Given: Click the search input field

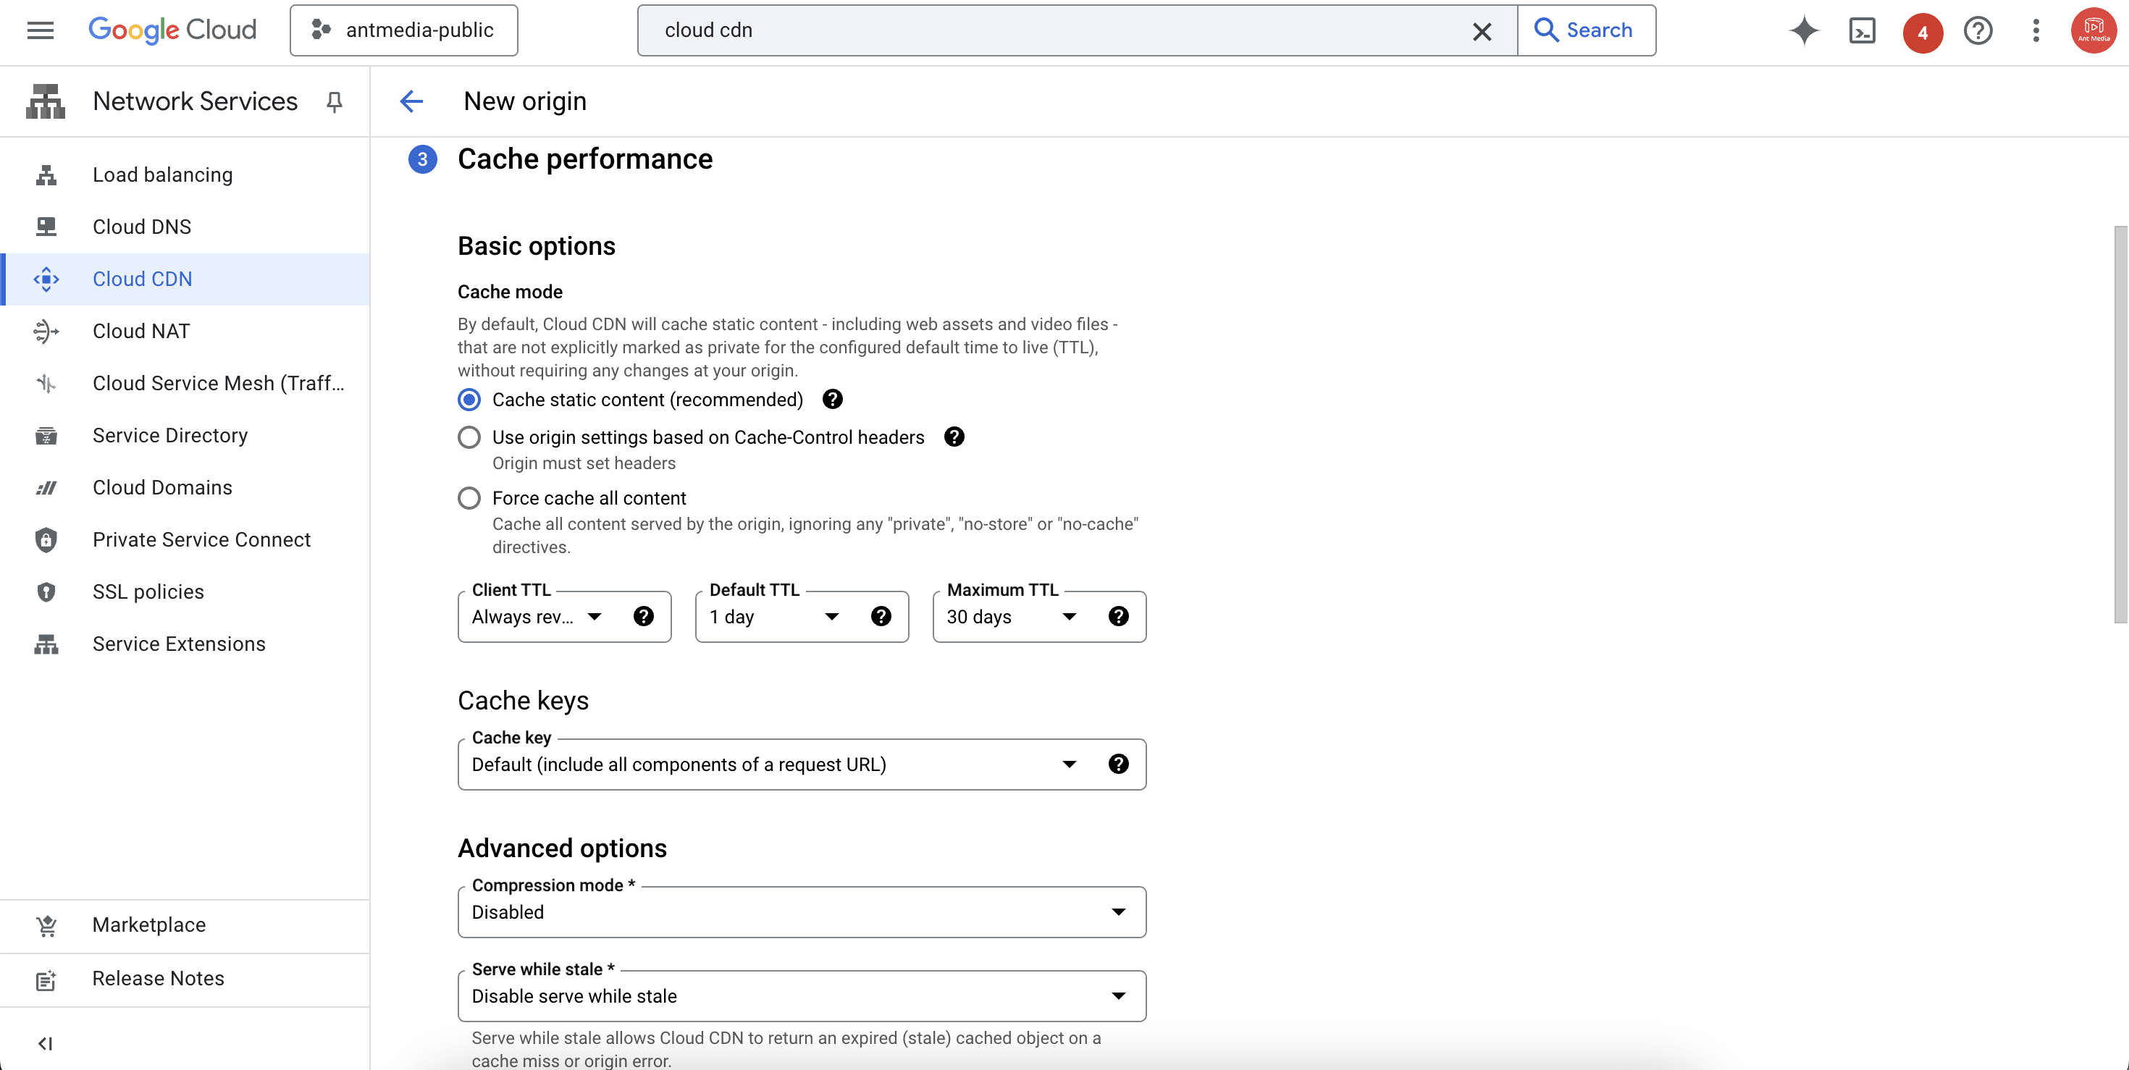Looking at the screenshot, I should 1063,30.
